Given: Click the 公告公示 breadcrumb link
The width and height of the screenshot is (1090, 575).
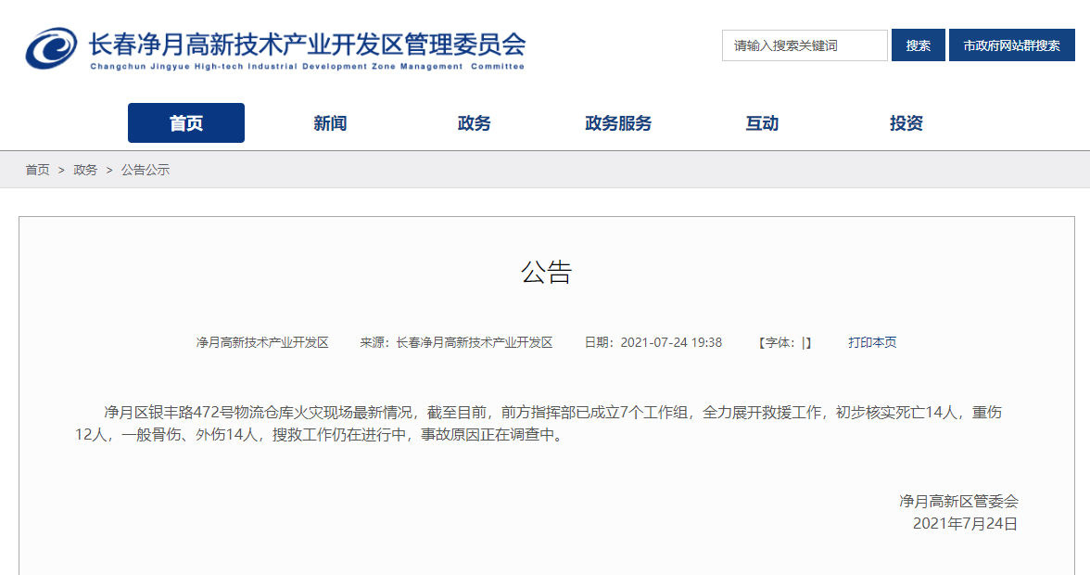Looking at the screenshot, I should coord(146,170).
